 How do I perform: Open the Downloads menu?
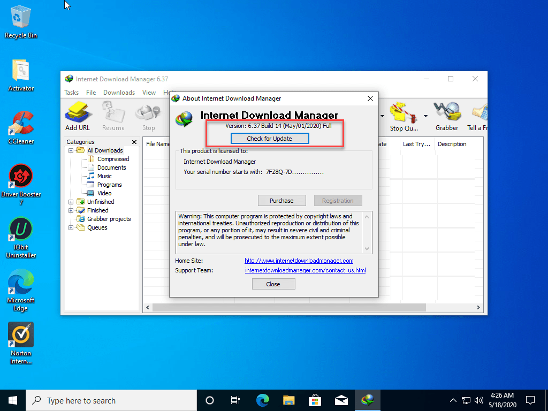119,92
